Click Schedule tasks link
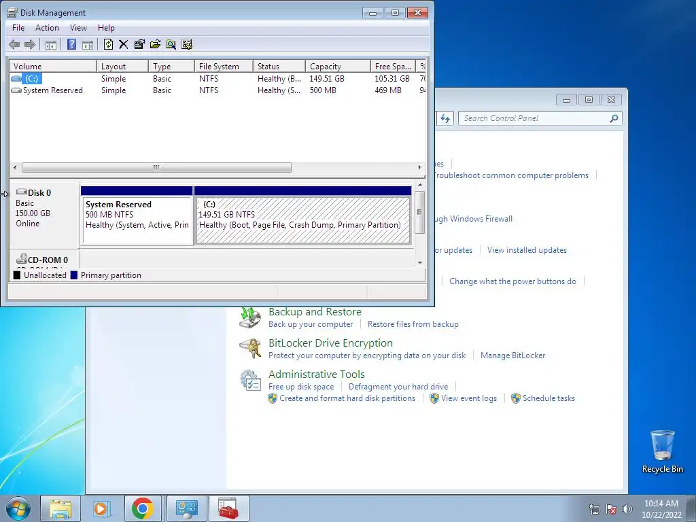696x522 pixels. click(x=549, y=398)
